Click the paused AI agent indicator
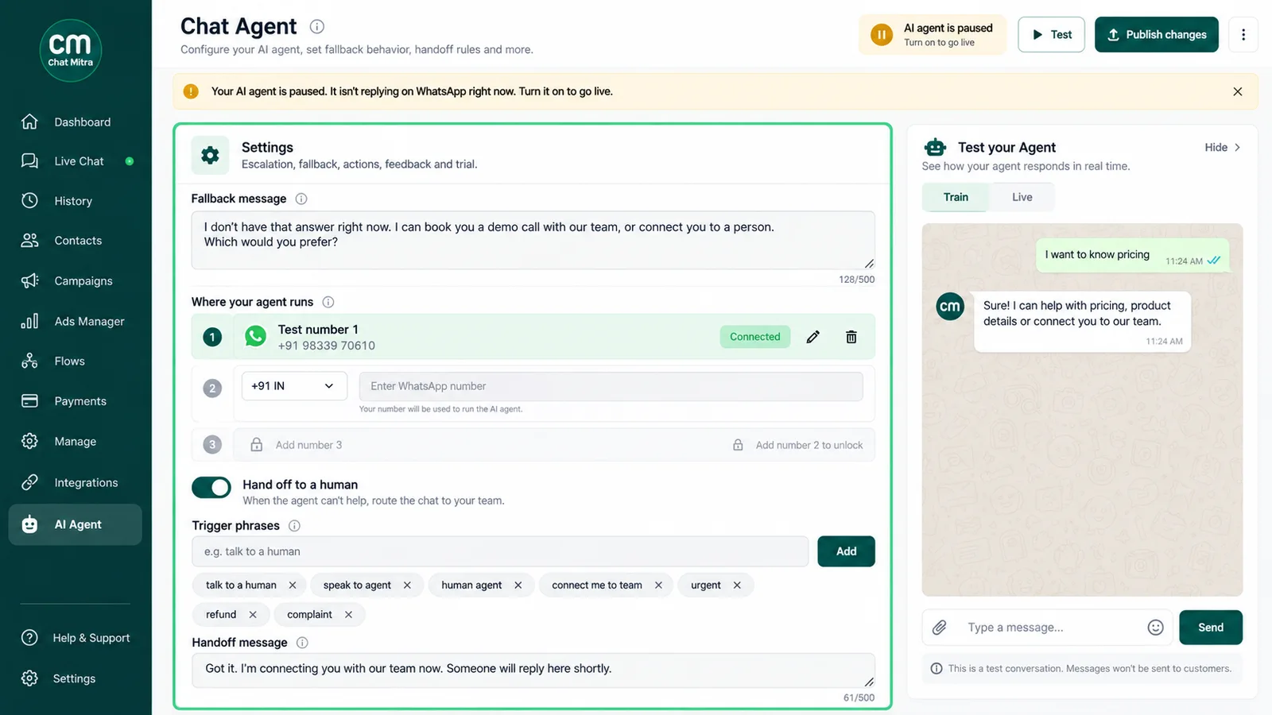 click(932, 34)
